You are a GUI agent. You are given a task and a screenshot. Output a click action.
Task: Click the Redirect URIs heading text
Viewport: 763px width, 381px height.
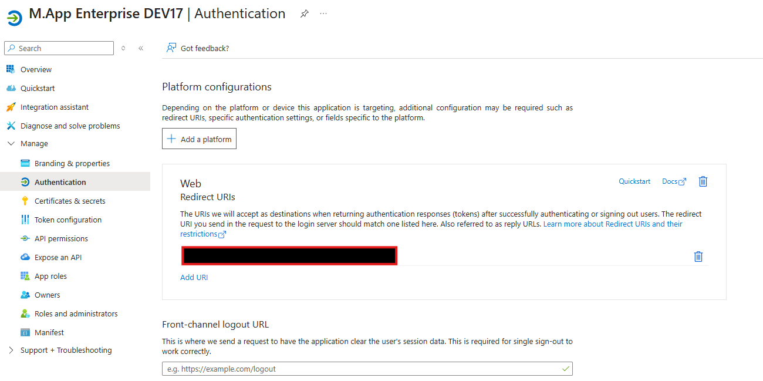coord(208,197)
